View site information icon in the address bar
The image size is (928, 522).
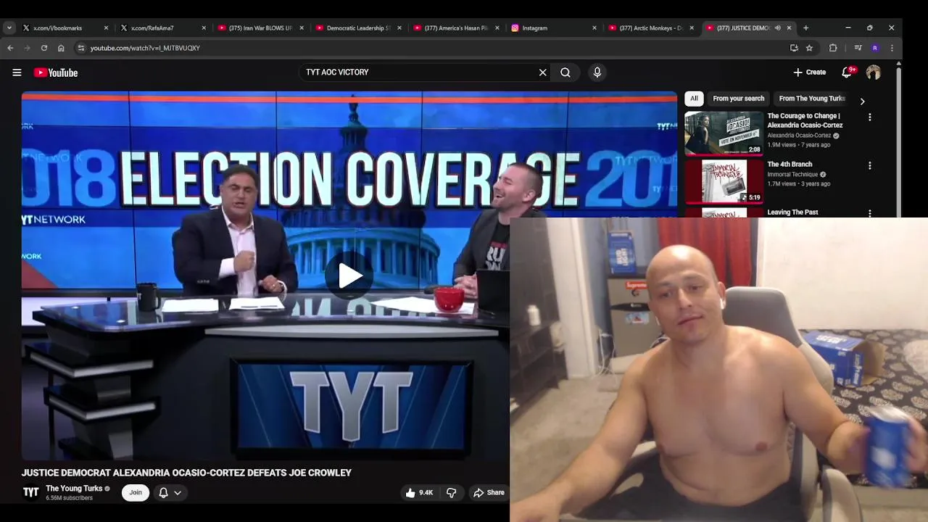tap(81, 48)
